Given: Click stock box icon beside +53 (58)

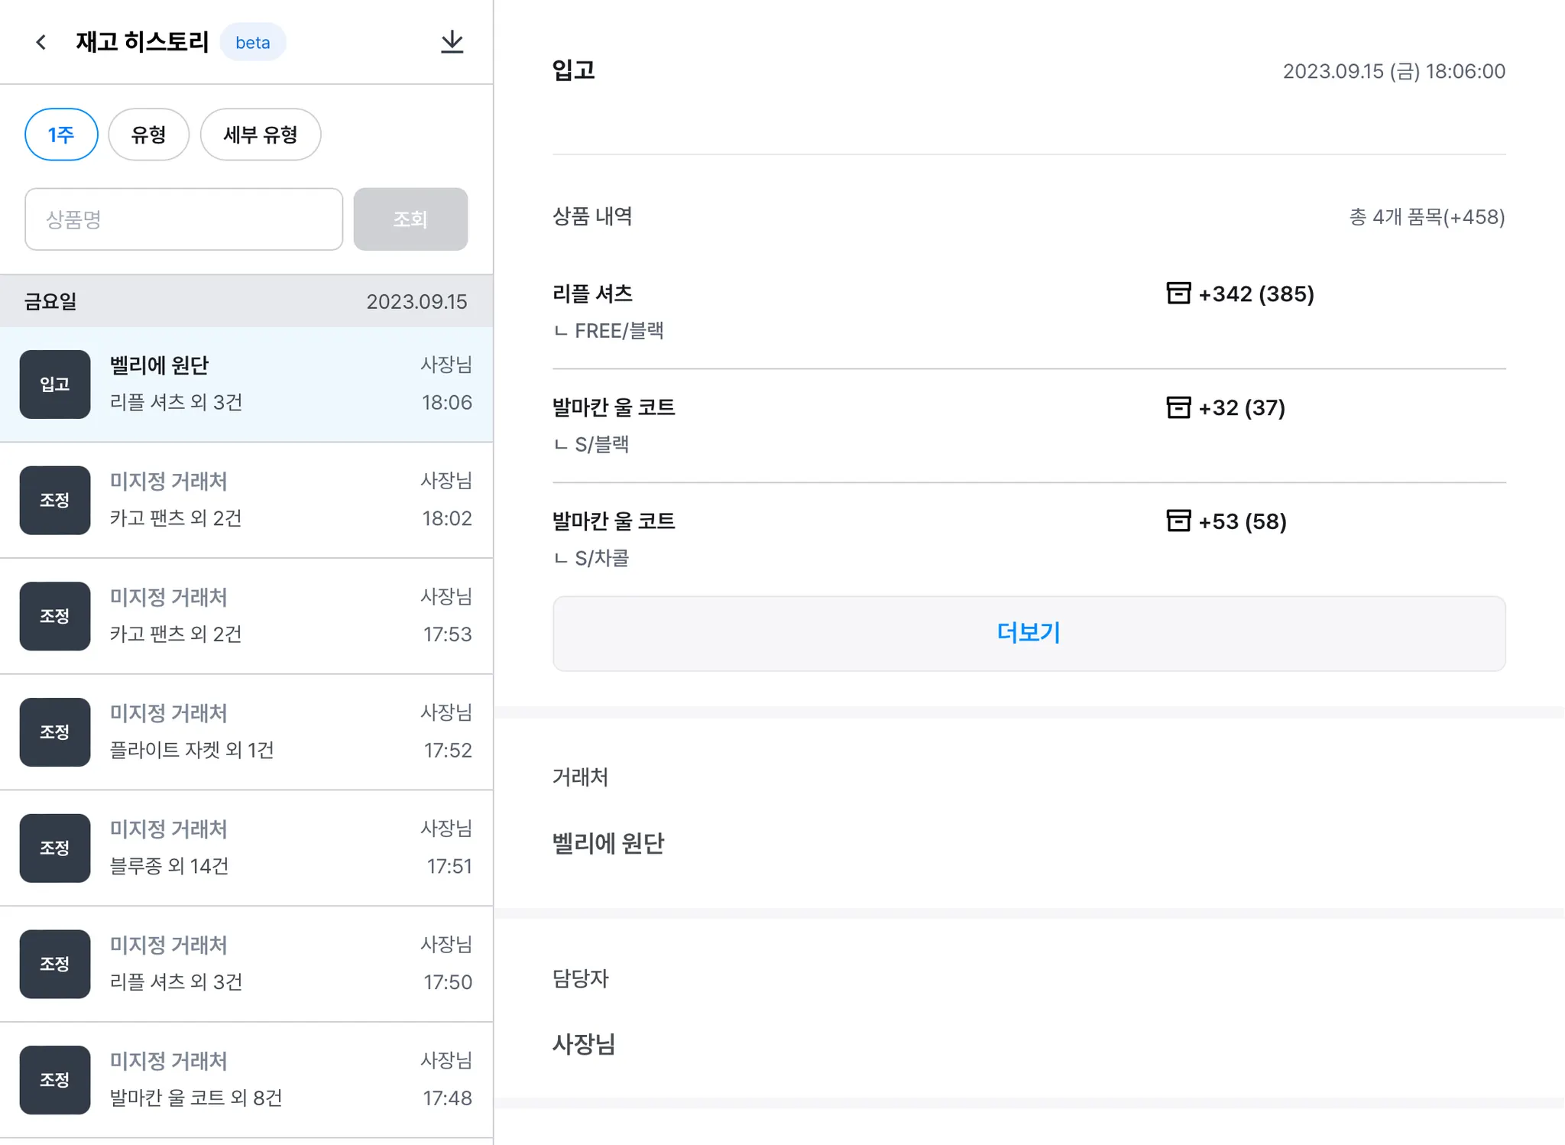Looking at the screenshot, I should coord(1178,521).
